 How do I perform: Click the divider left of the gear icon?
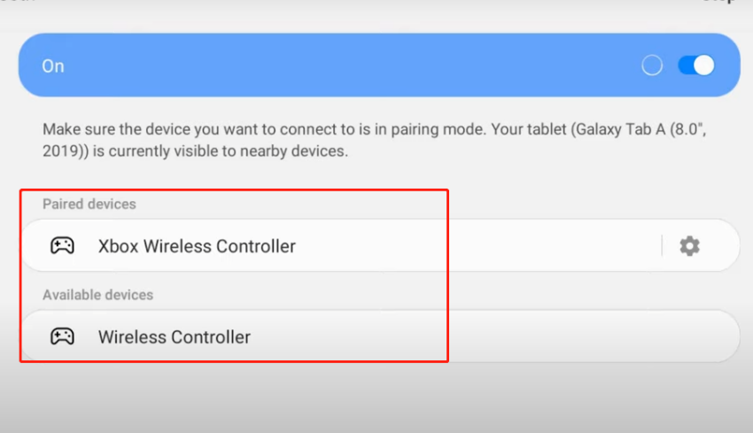[x=662, y=246]
